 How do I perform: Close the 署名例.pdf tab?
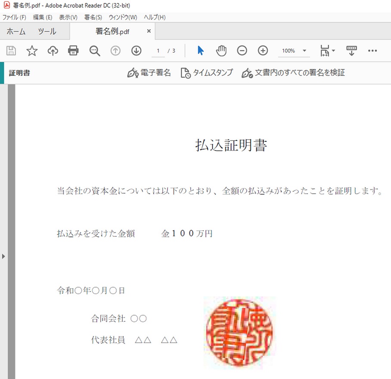point(149,31)
